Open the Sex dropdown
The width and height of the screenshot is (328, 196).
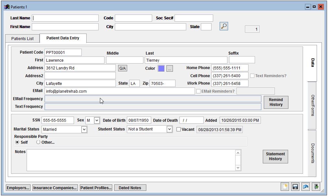click(x=96, y=120)
